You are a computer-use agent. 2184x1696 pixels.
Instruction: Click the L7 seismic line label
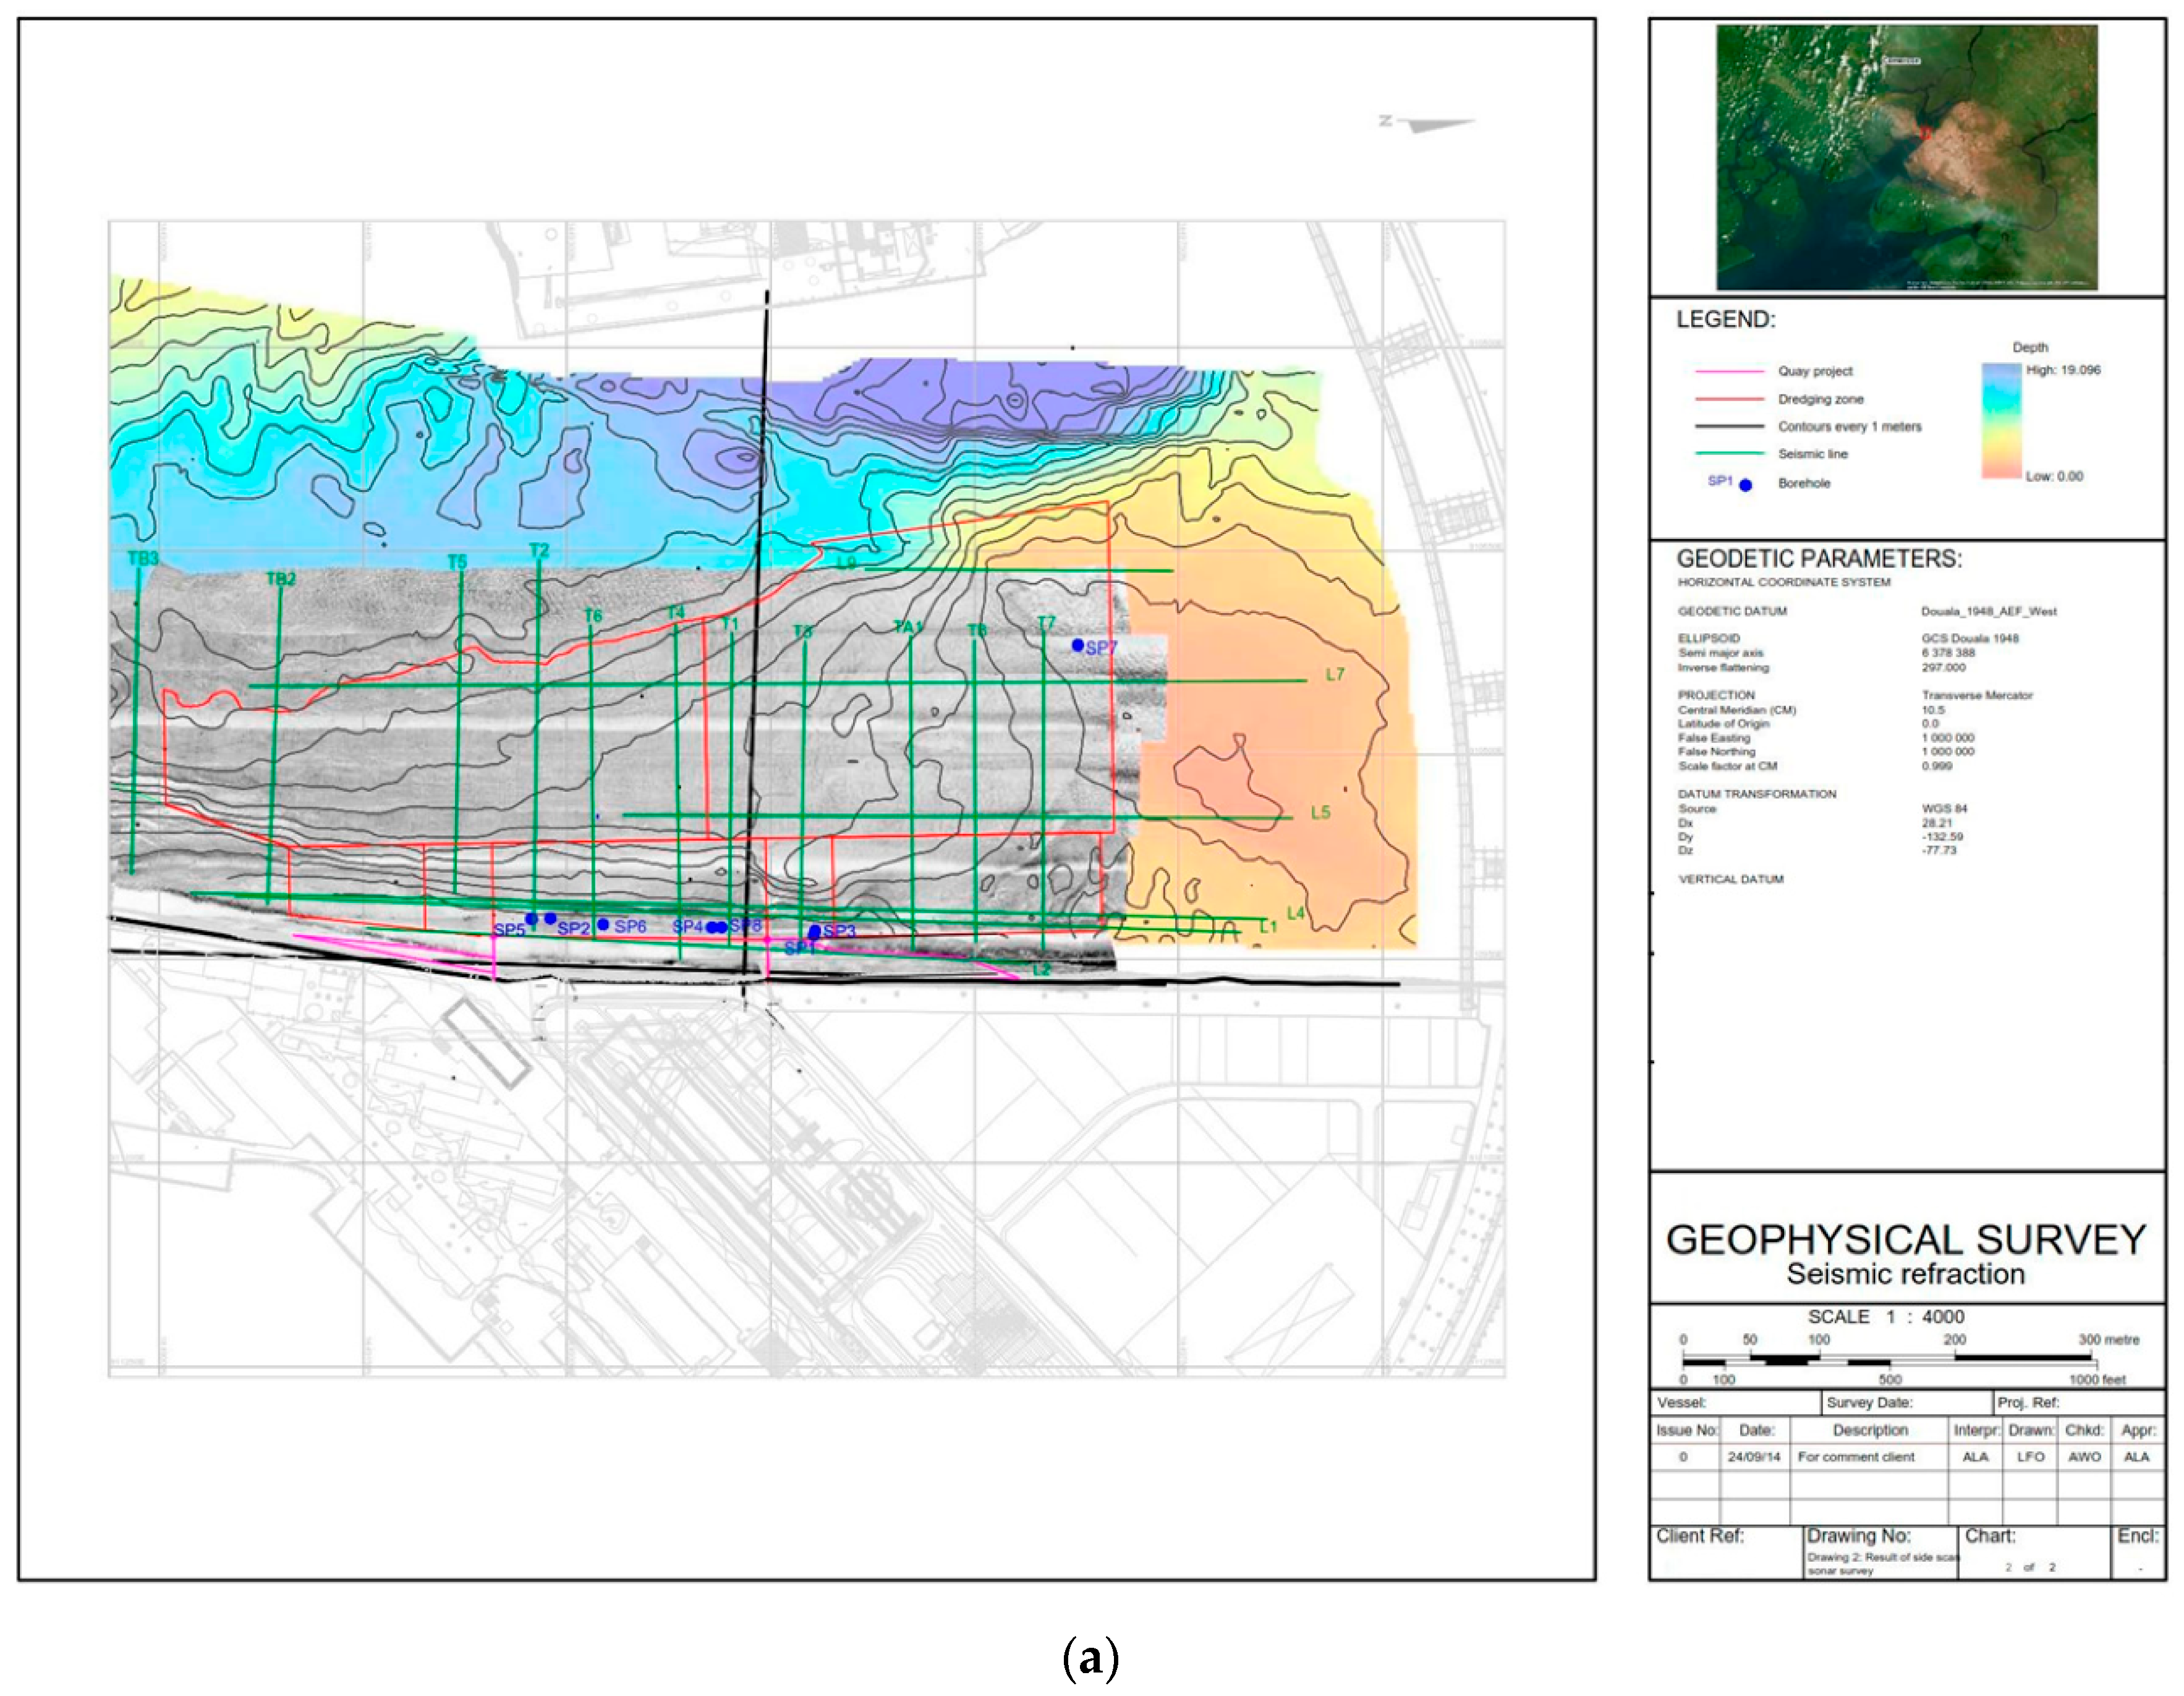[x=1335, y=674]
